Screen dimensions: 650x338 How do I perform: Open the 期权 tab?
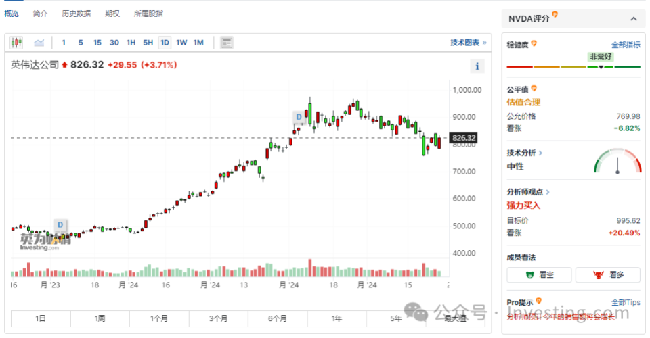coord(112,14)
